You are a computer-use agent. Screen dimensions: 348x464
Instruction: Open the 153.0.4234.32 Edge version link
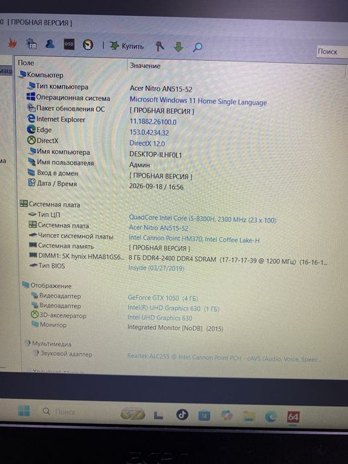coord(149,133)
